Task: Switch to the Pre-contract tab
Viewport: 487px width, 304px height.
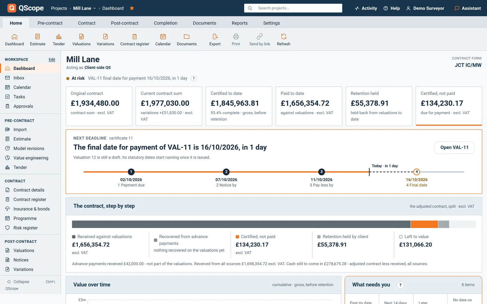Action: click(50, 23)
